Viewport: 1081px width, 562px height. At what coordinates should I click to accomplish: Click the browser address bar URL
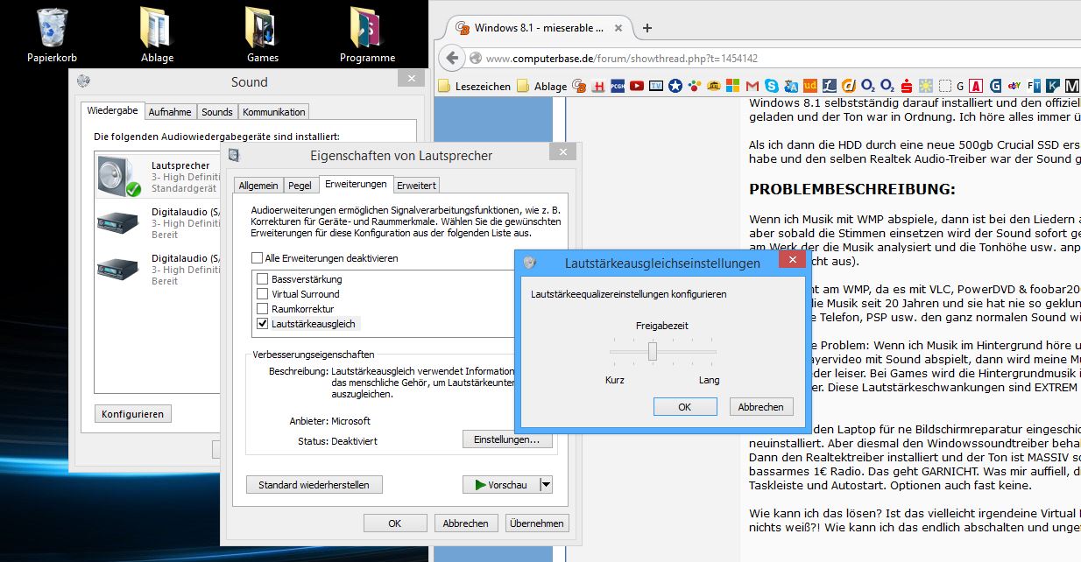point(622,59)
